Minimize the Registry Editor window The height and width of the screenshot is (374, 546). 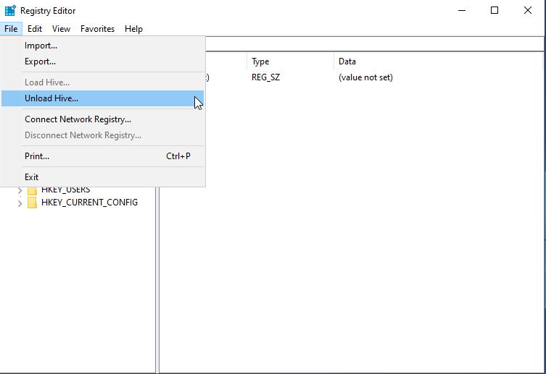coord(462,10)
